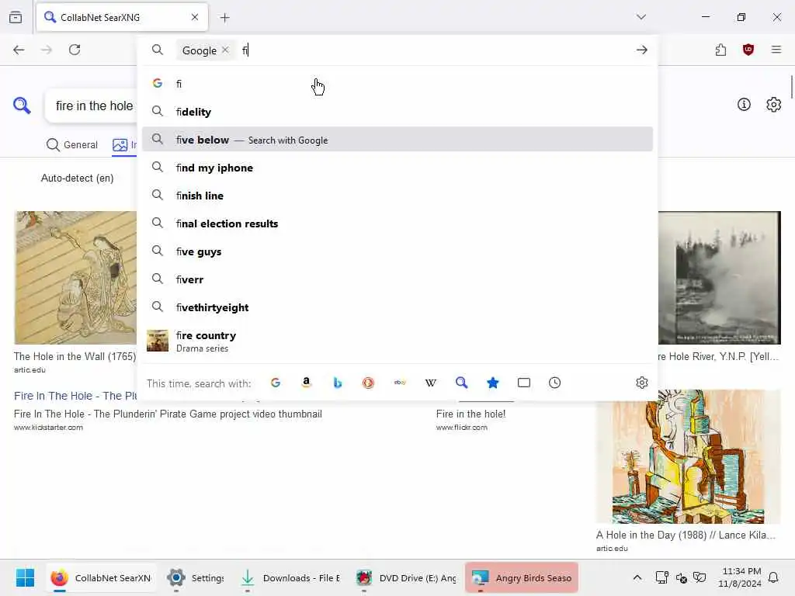Click the Go arrow in address bar

click(642, 50)
